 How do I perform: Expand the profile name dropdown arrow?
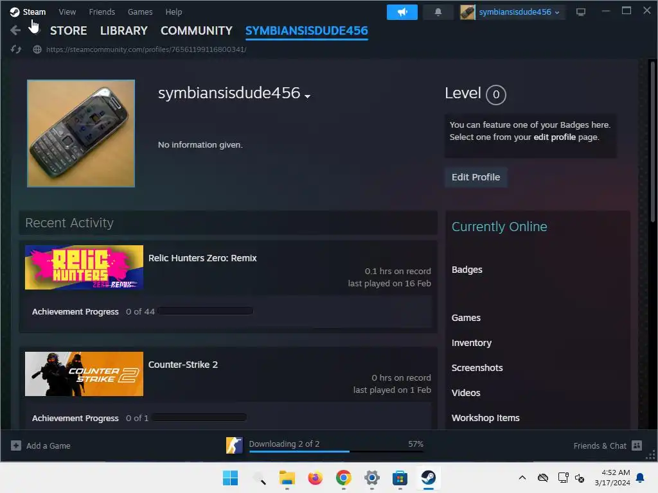point(308,96)
